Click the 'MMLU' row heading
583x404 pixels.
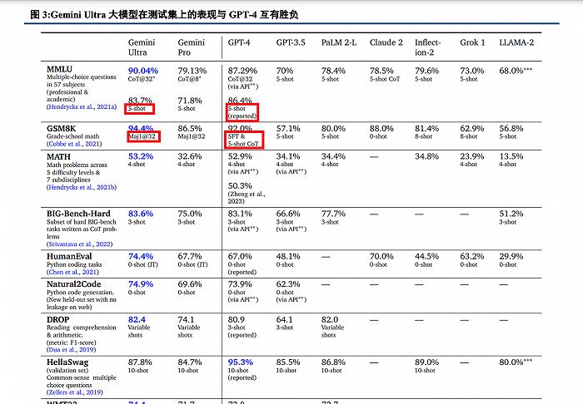(59, 69)
